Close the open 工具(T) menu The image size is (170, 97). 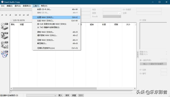pos(36,6)
